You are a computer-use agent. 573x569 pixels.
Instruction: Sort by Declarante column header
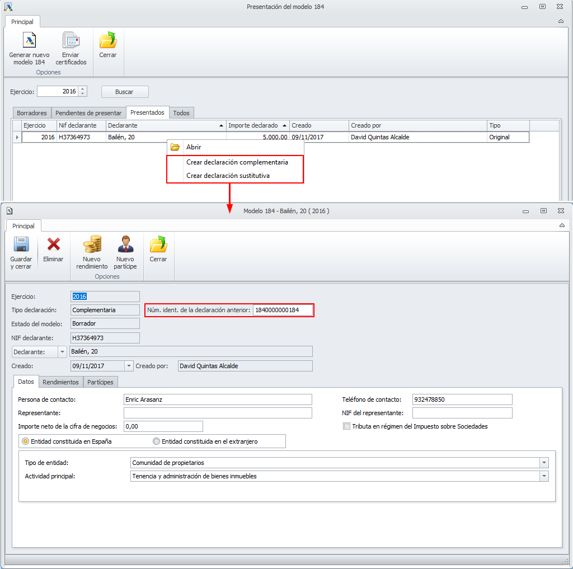(x=166, y=125)
